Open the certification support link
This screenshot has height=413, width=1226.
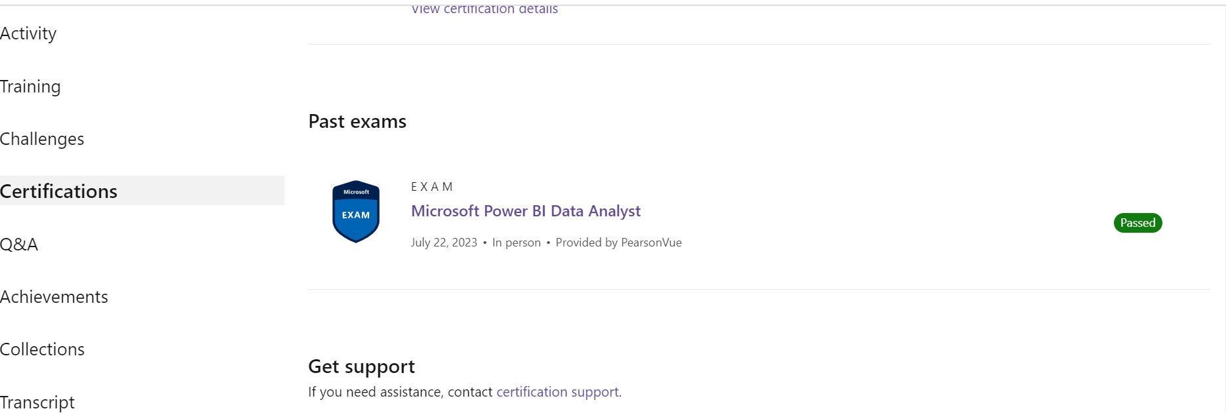click(557, 392)
